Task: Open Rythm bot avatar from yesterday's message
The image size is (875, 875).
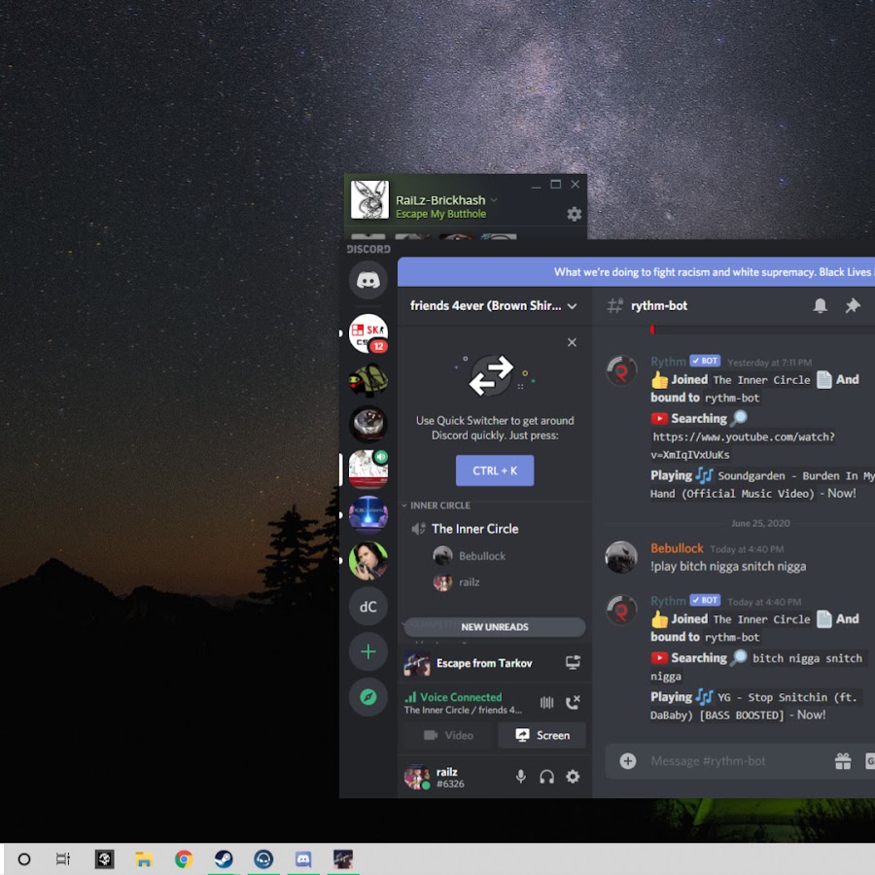Action: tap(621, 370)
